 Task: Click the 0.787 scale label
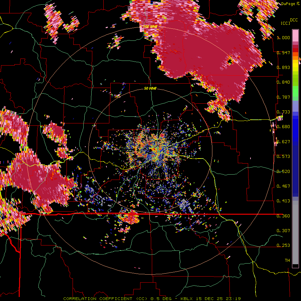(283, 97)
